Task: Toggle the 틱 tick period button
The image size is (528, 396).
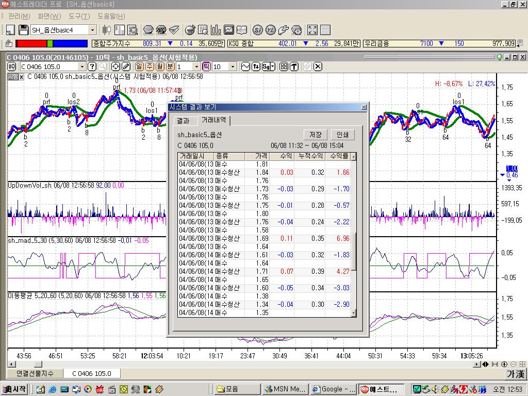Action: (x=206, y=67)
